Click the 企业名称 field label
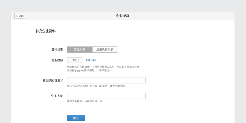The height and width of the screenshot is (123, 246). [57, 96]
